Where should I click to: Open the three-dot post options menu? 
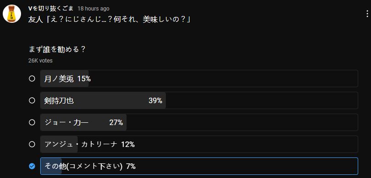367,14
